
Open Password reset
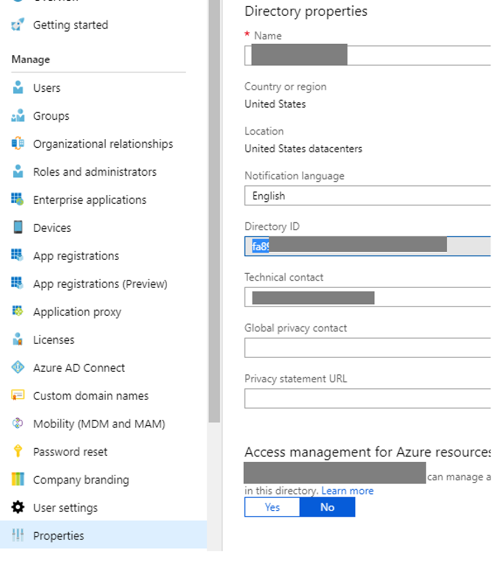tap(70, 452)
